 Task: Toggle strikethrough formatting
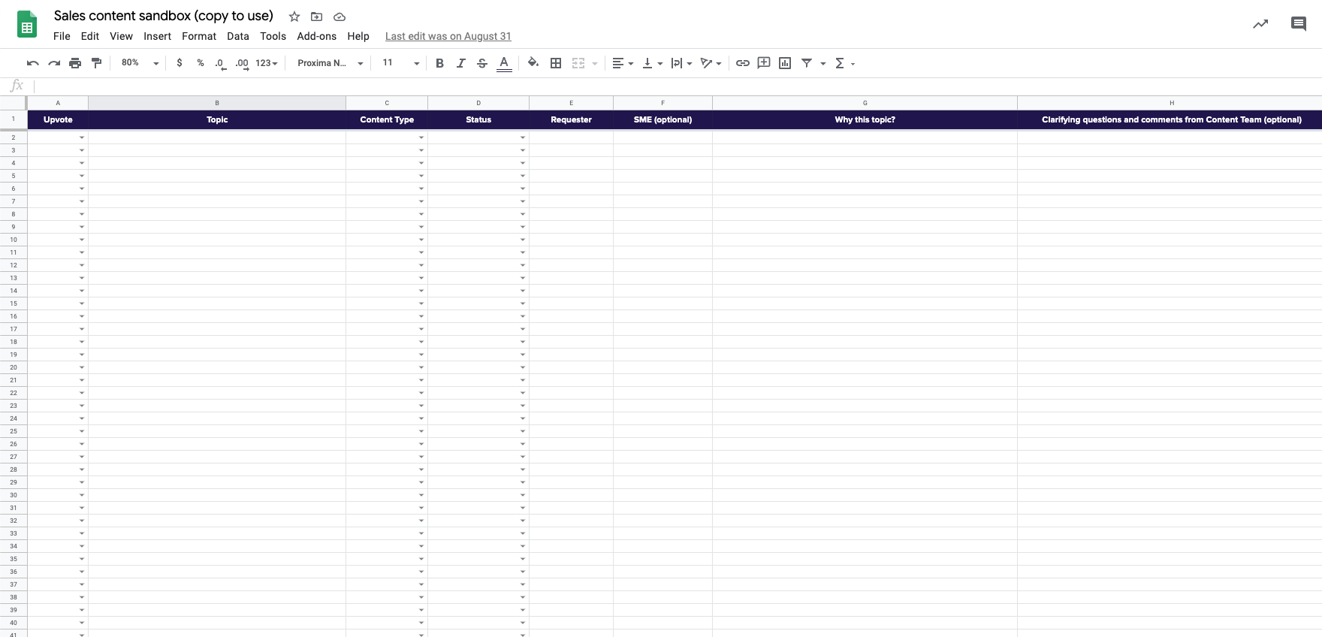pos(482,63)
